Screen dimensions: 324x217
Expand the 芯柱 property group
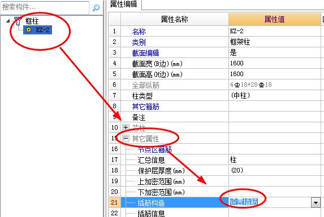[126, 127]
